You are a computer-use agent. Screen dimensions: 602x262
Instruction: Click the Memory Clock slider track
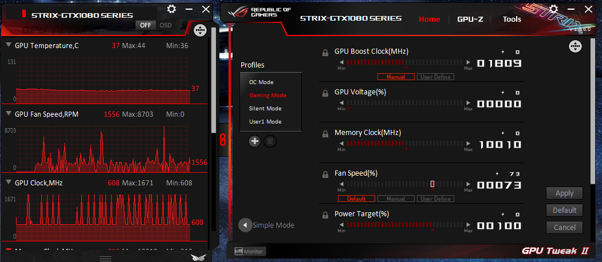(x=404, y=144)
